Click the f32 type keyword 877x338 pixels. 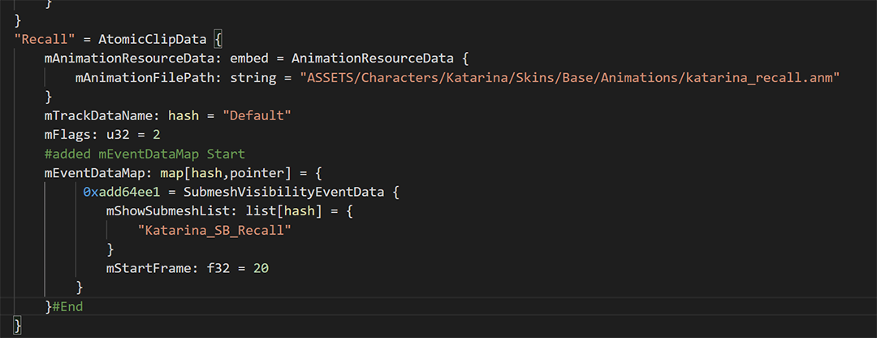pos(218,268)
